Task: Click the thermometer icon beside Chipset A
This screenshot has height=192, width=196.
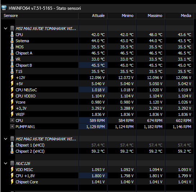Action: (x=12, y=53)
